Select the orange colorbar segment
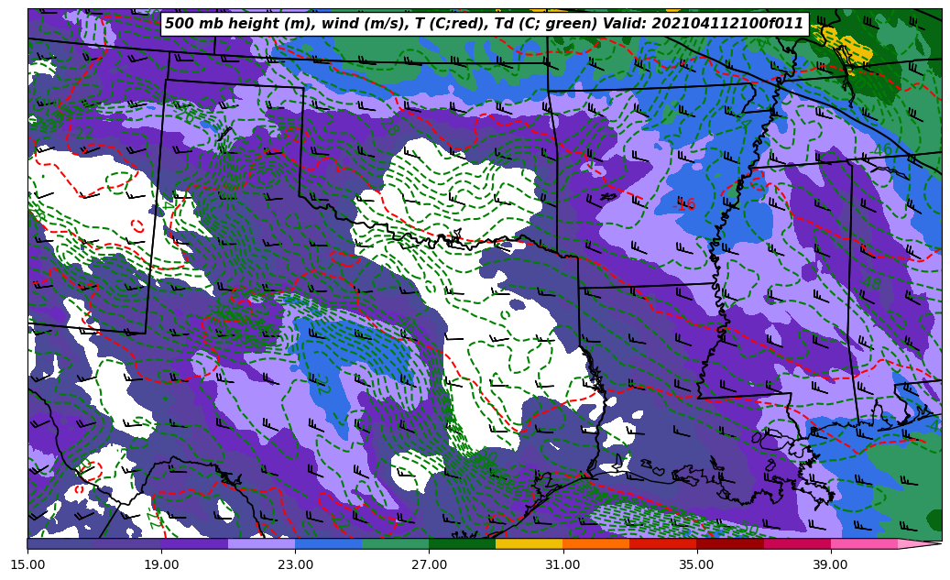 pos(595,543)
